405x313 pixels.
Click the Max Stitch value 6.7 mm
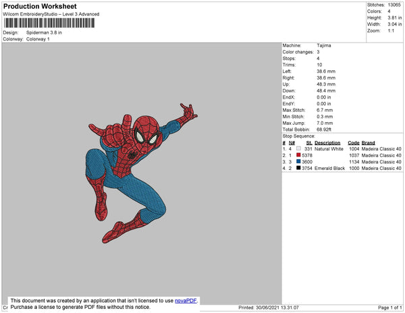[325, 110]
